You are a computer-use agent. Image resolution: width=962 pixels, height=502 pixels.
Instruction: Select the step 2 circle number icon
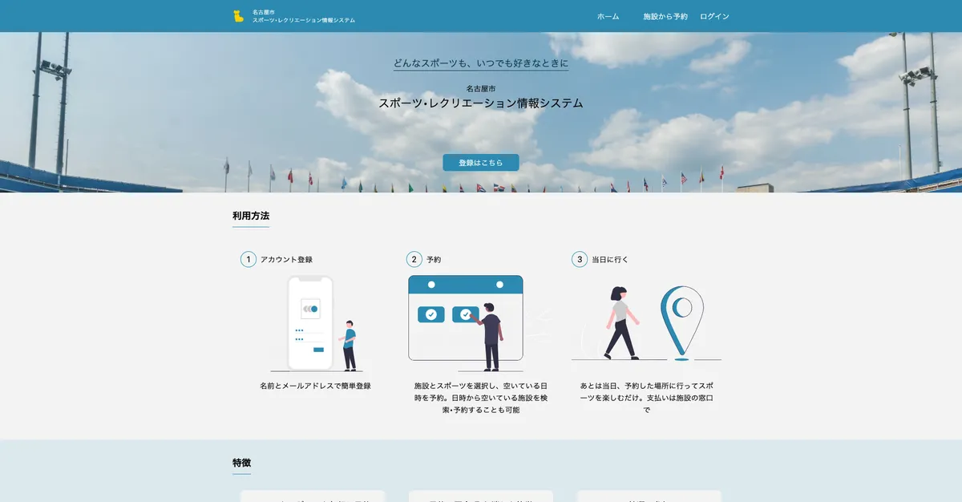[x=414, y=259]
